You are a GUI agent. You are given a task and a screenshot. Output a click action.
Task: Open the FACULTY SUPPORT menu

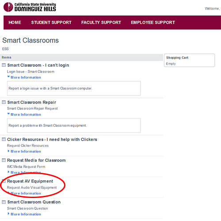point(101,23)
